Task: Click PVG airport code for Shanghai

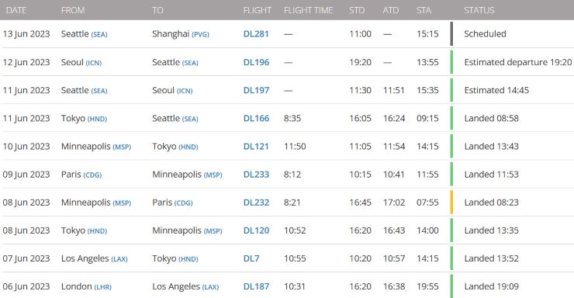Action: tap(201, 35)
